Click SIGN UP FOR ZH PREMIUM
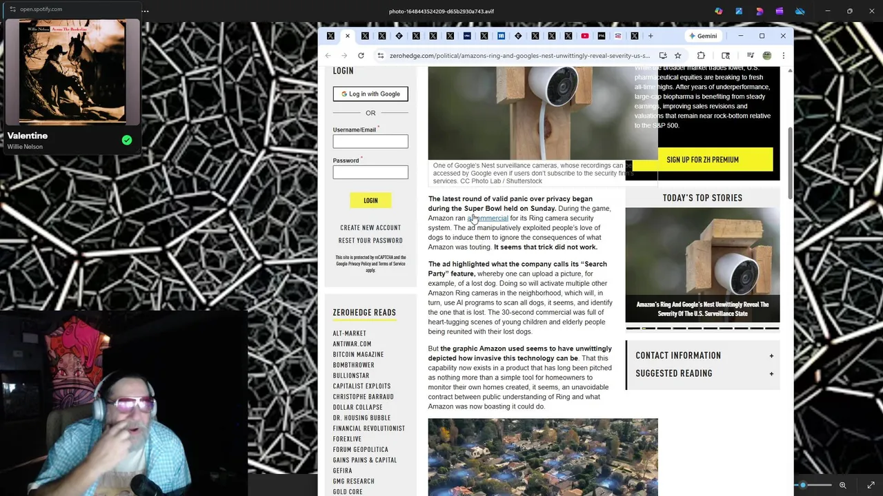 (702, 160)
